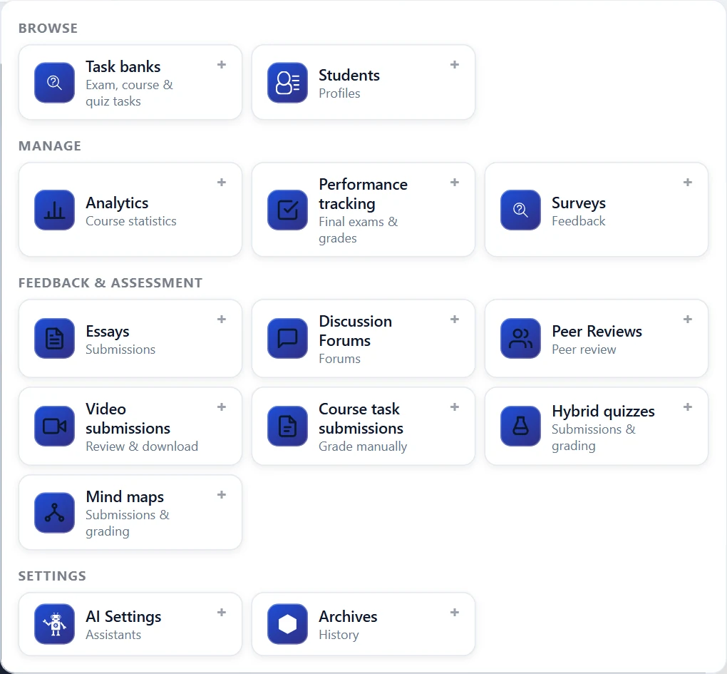Image resolution: width=727 pixels, height=674 pixels.
Task: Open Course task submissions title
Action: pyautogui.click(x=361, y=419)
